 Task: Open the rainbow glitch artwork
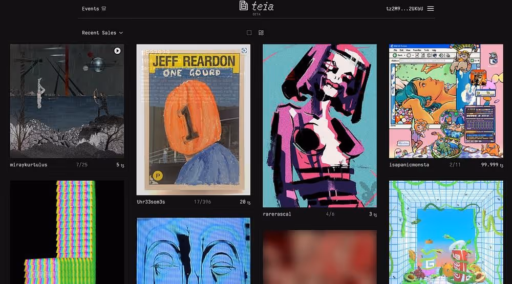pyautogui.click(x=67, y=232)
